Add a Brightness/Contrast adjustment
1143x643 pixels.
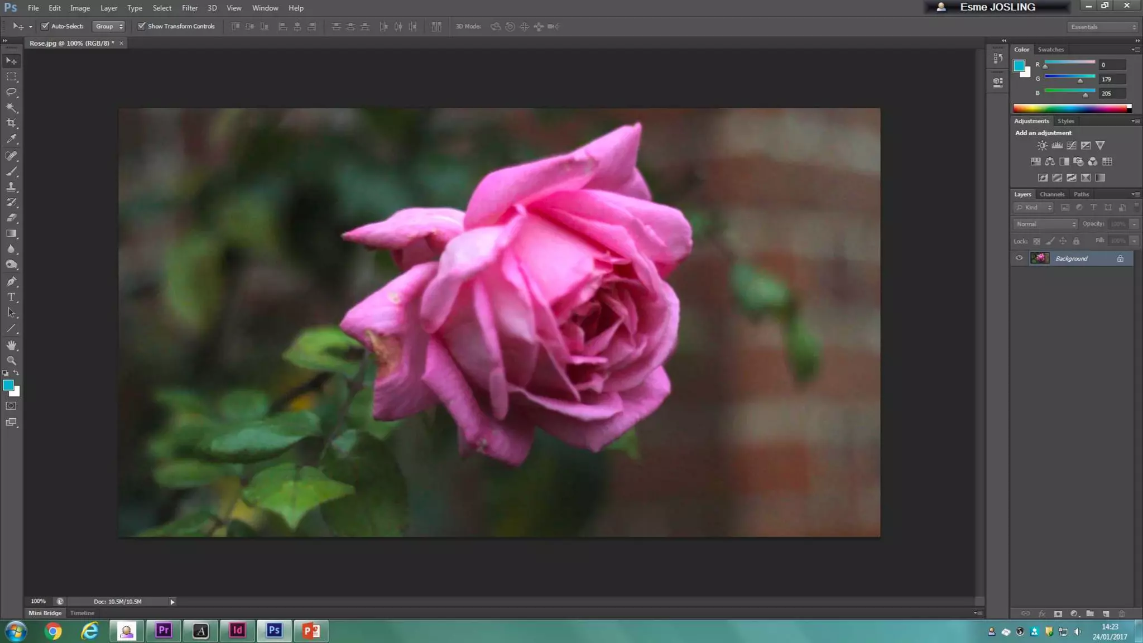pos(1042,146)
